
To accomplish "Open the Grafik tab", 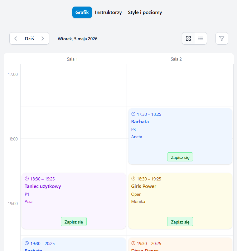I will tap(82, 12).
